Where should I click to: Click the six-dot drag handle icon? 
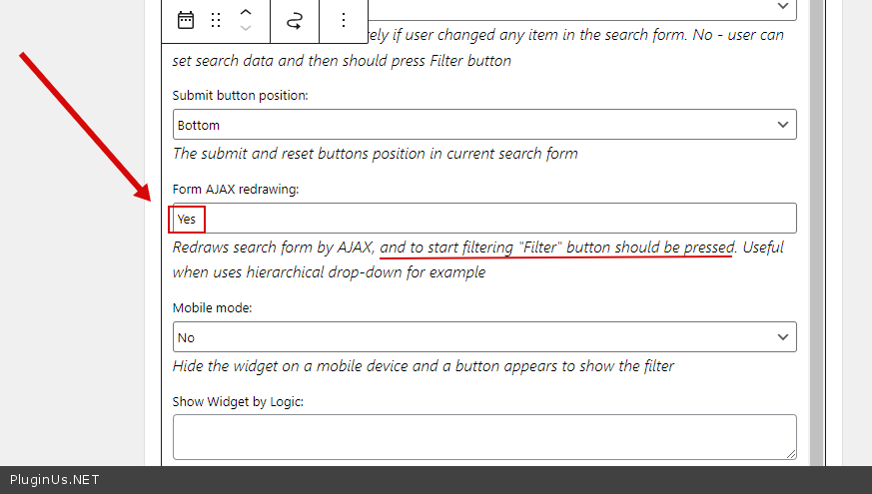click(216, 20)
